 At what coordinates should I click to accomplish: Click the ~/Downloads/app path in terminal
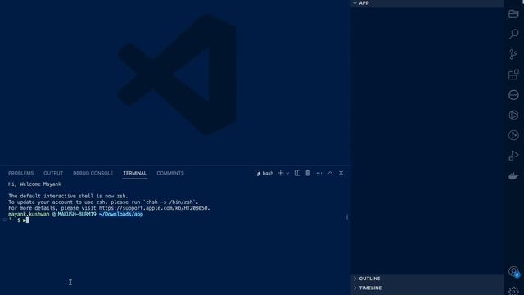click(x=121, y=214)
